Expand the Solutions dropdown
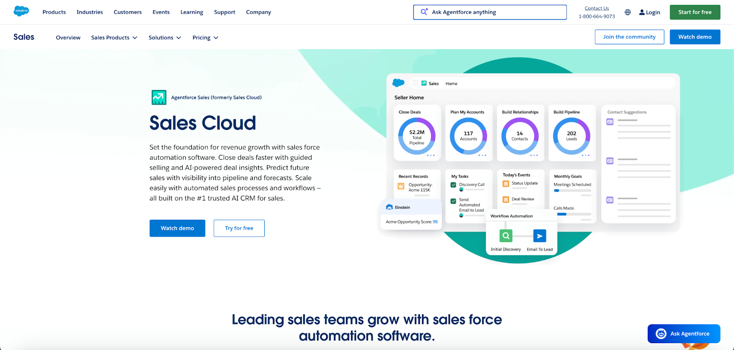 pos(165,38)
